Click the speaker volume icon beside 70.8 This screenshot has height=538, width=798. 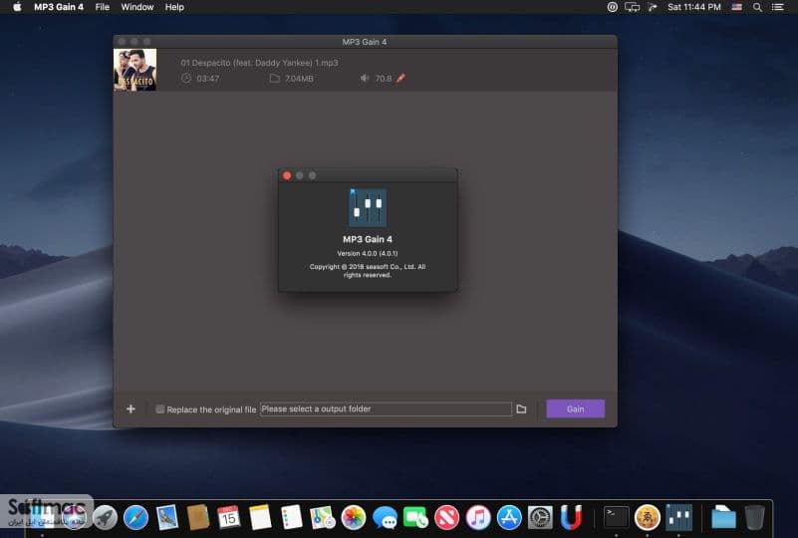tap(365, 78)
